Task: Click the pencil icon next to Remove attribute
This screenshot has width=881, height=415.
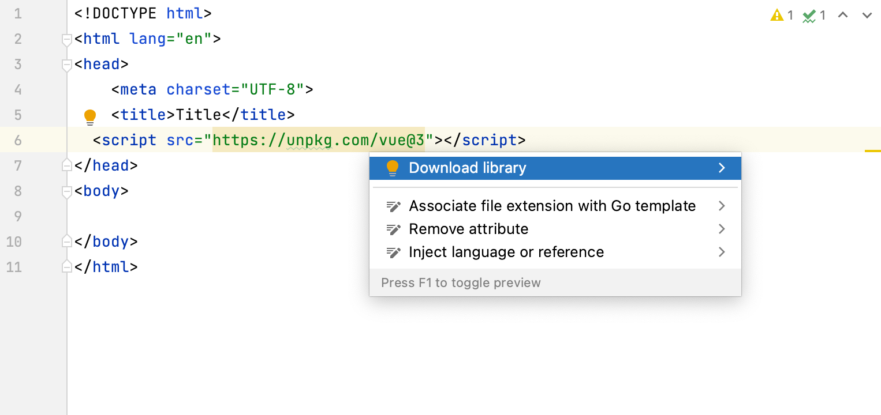Action: (393, 229)
